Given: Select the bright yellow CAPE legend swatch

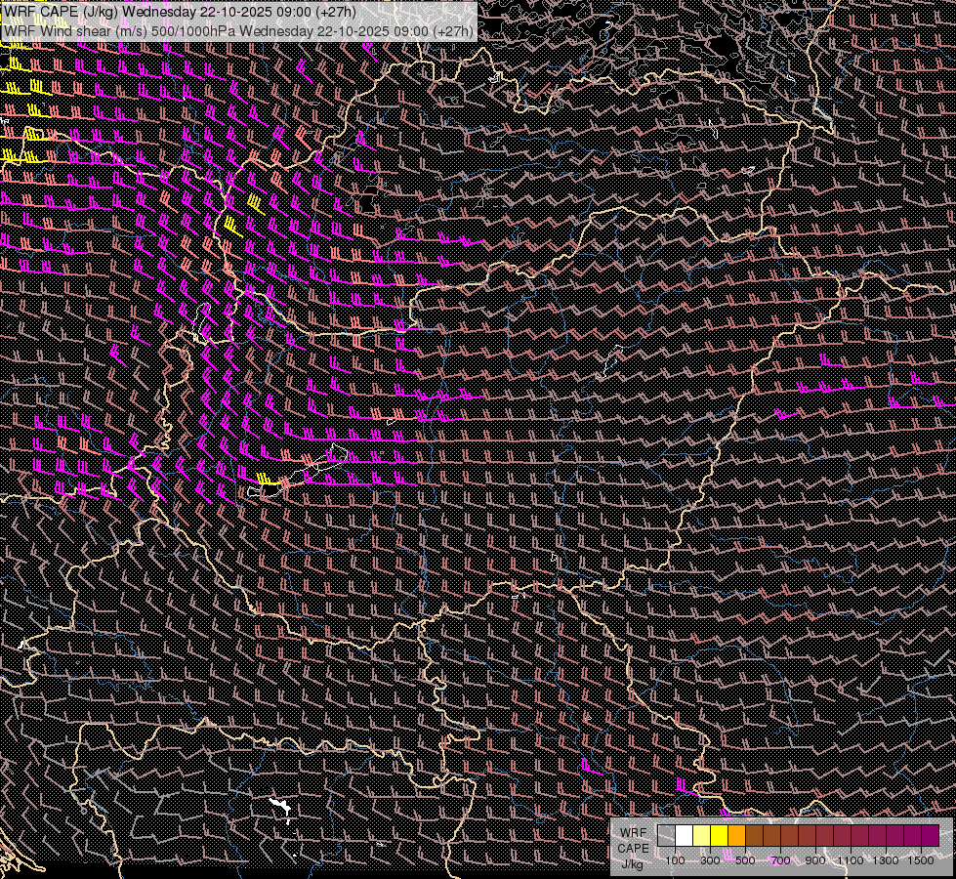Looking at the screenshot, I should (x=720, y=836).
